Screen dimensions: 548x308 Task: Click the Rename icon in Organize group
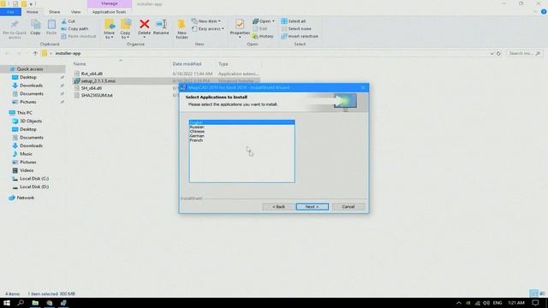161,27
